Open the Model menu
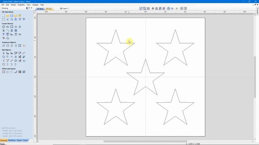The width and height of the screenshot is (259, 145). pos(13,5)
